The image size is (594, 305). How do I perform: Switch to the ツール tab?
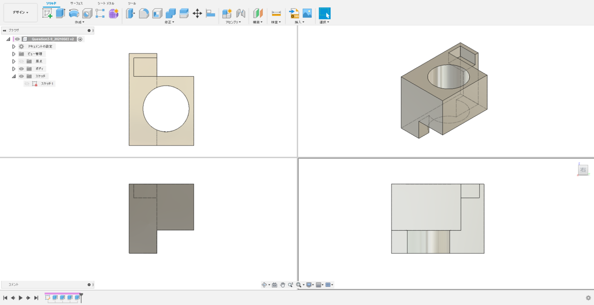[132, 3]
